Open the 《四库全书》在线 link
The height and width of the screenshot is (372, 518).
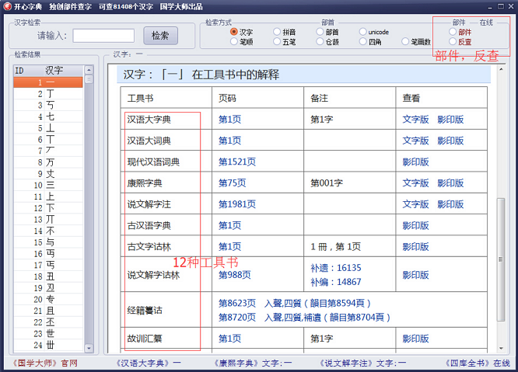(477, 363)
